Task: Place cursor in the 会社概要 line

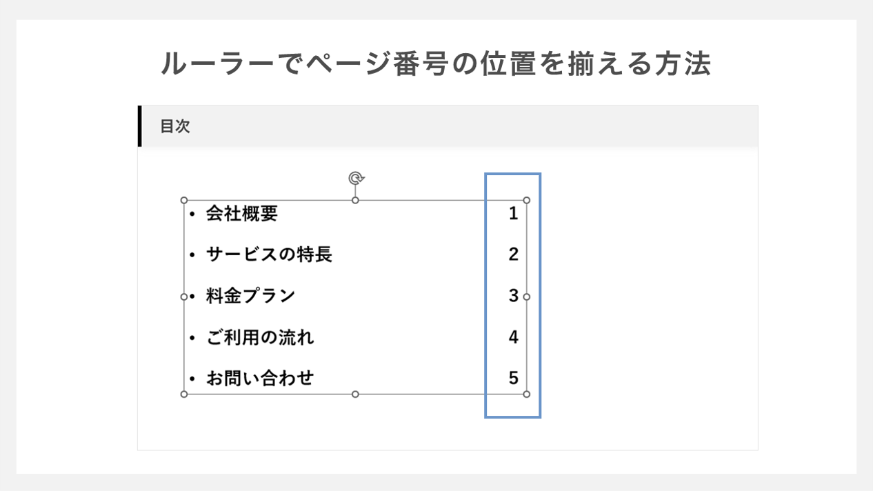Action: coord(241,214)
